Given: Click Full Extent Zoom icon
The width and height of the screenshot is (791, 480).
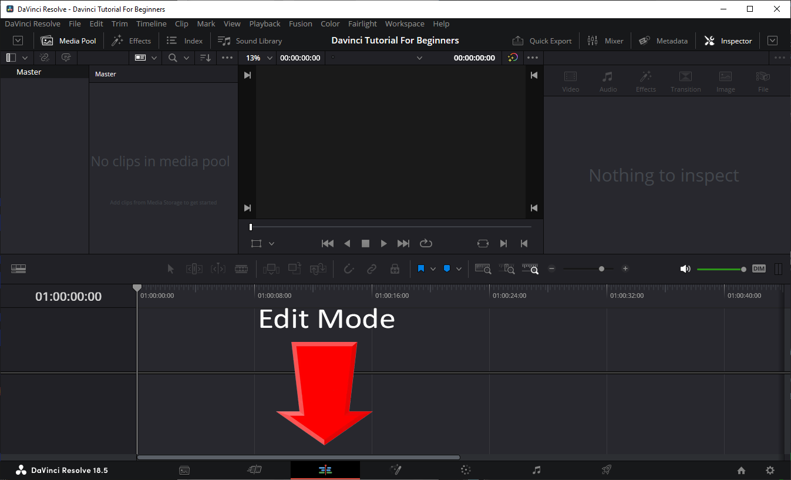Looking at the screenshot, I should (483, 269).
